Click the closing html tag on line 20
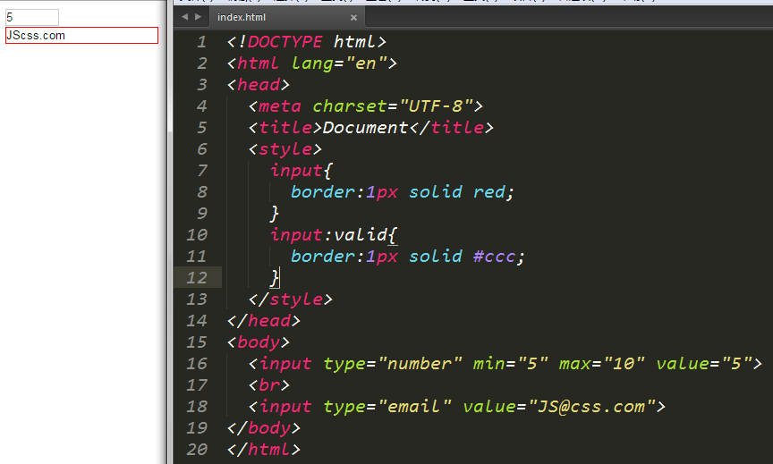Image resolution: width=773 pixels, height=464 pixels. point(264,449)
